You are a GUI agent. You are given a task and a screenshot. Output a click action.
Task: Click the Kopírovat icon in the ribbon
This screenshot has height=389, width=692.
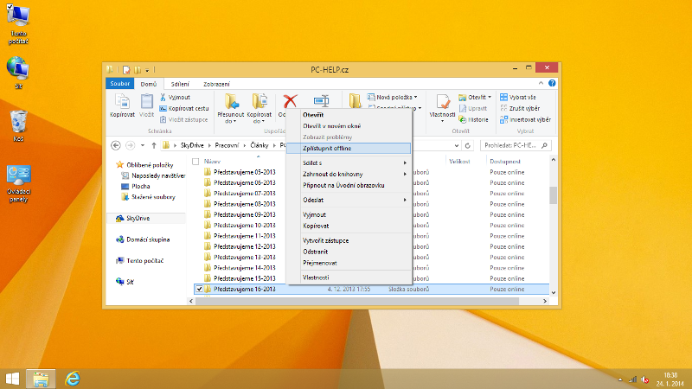click(x=122, y=102)
